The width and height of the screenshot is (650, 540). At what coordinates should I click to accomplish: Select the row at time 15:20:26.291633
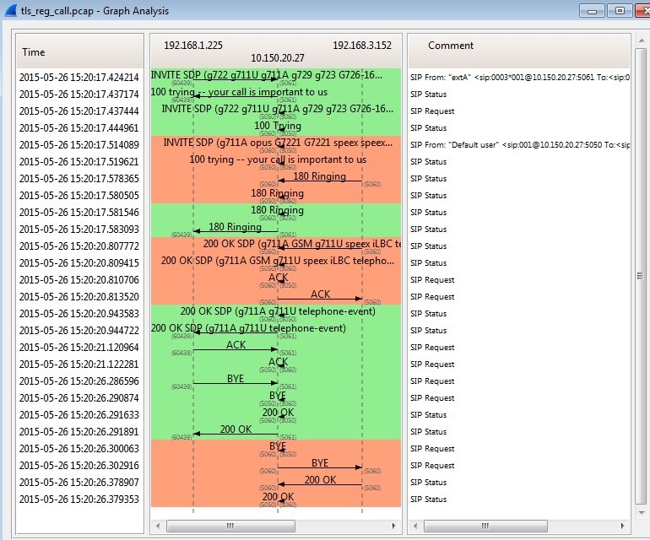pos(79,415)
